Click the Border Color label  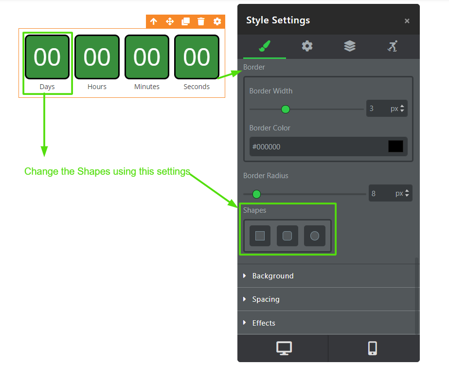click(x=270, y=128)
